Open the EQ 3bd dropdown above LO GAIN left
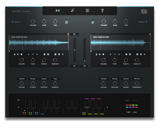 (x=22, y=79)
